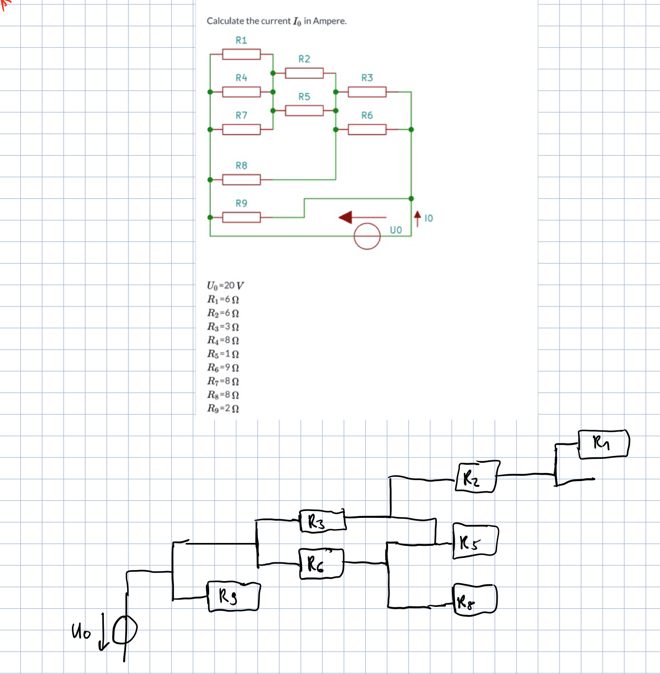This screenshot has height=674, width=660.
Task: Click the large red voltage direction arrow
Action: [x=362, y=218]
